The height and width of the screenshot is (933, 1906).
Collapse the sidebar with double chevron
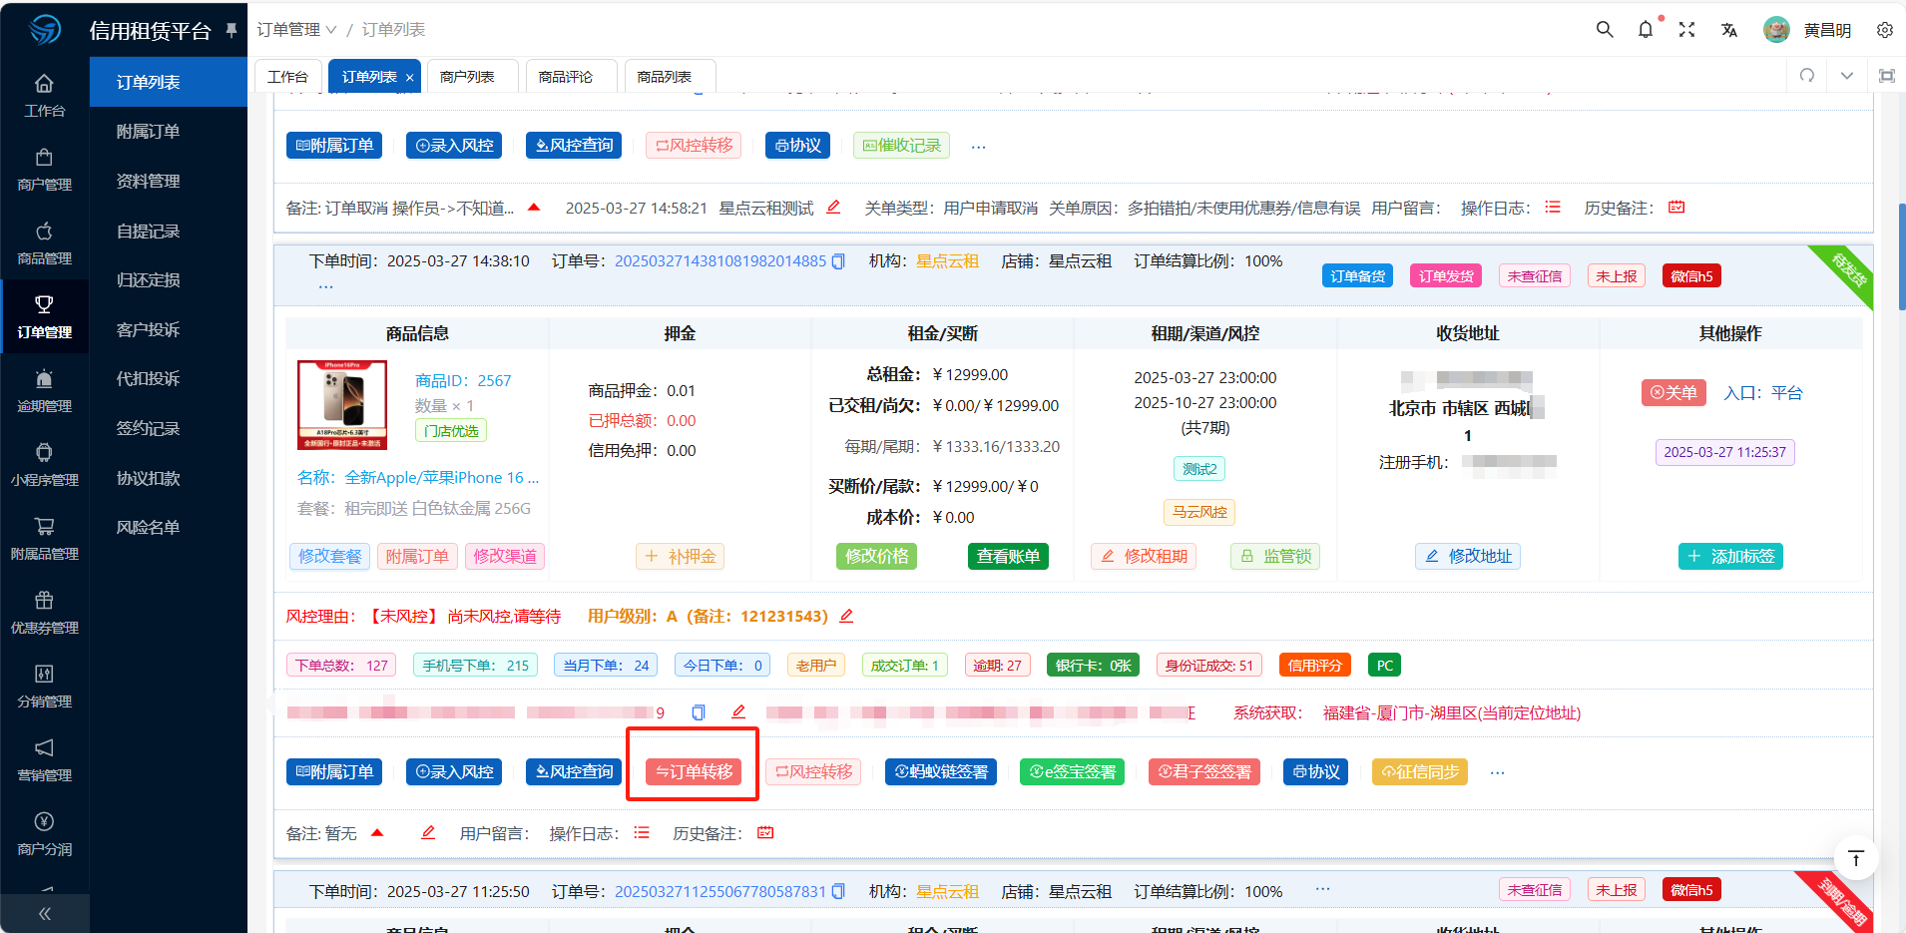[x=45, y=913]
